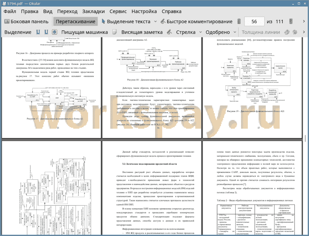
Task: Click the page number 57 at the page bottom
Action: (x=259, y=128)
